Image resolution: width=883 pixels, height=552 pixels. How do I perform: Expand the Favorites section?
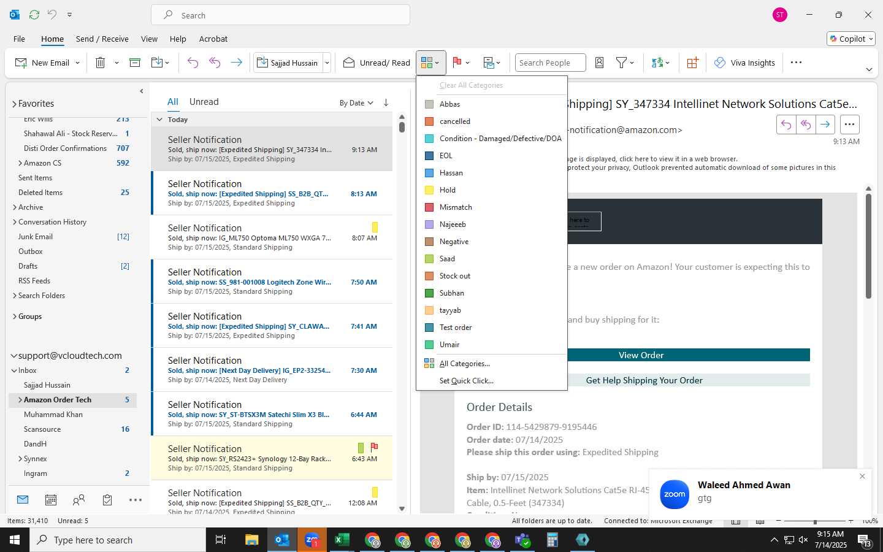point(14,104)
